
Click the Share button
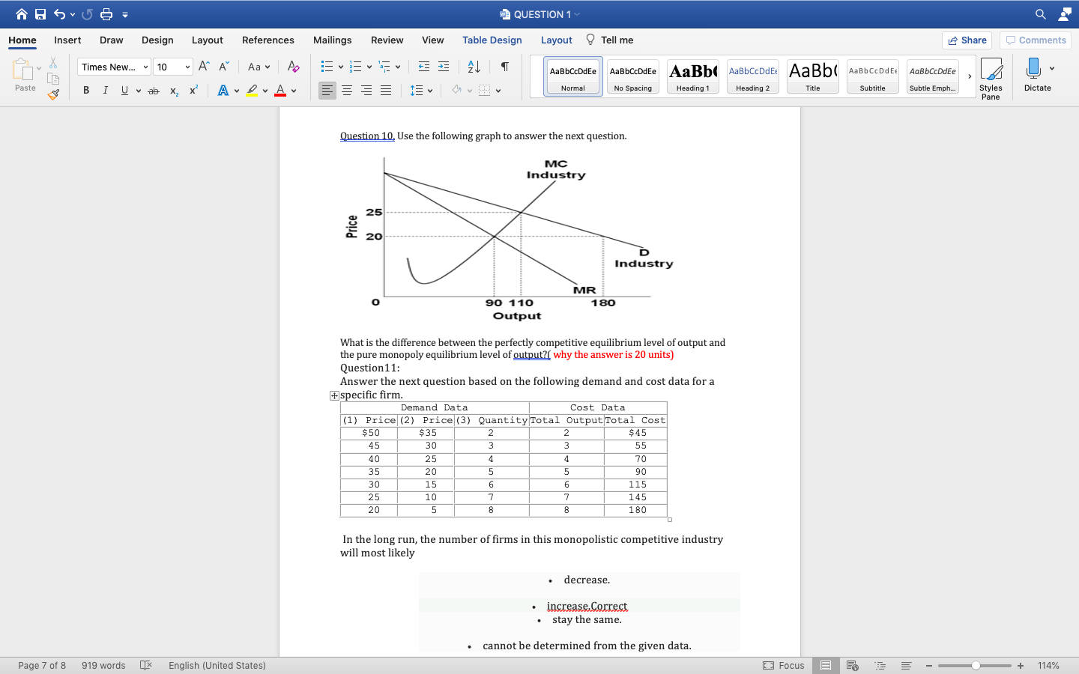coord(967,40)
